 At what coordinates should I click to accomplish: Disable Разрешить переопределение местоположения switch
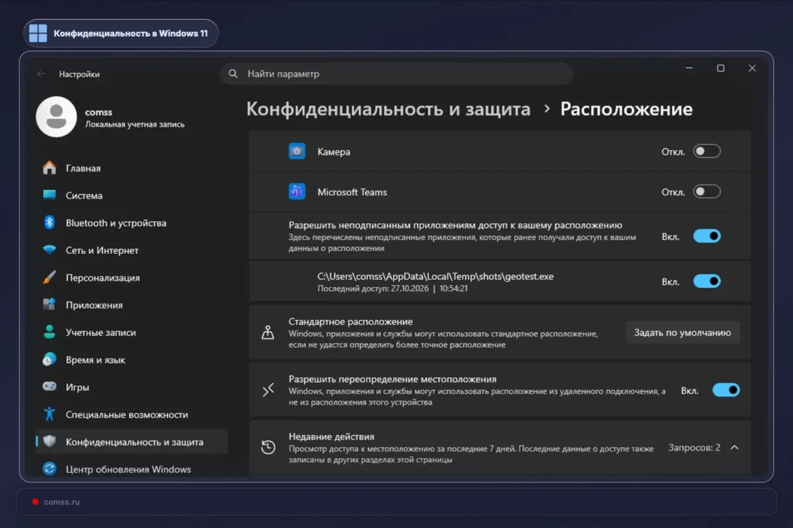pos(726,390)
